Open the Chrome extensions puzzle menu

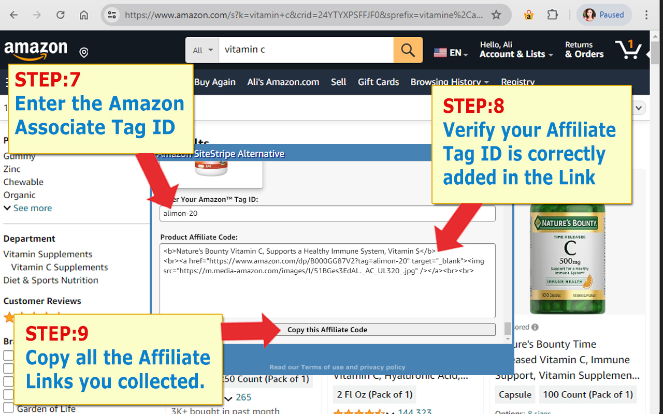[552, 14]
